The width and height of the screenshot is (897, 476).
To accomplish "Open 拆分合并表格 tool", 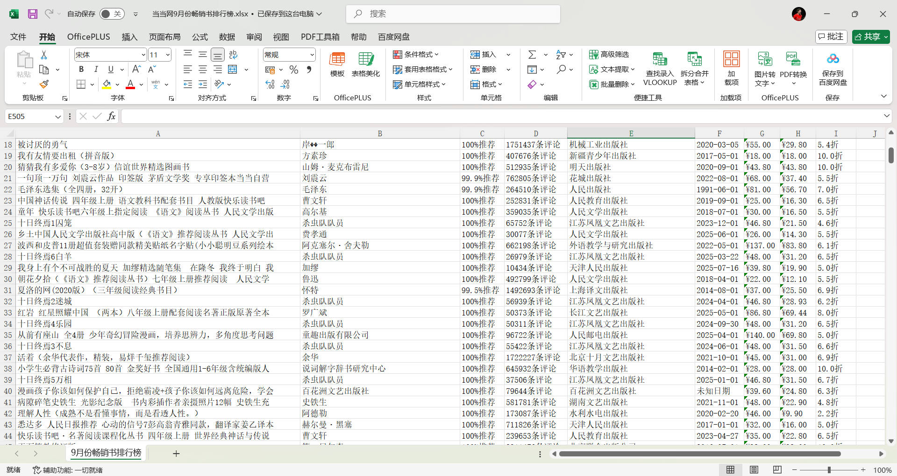I will [695, 69].
